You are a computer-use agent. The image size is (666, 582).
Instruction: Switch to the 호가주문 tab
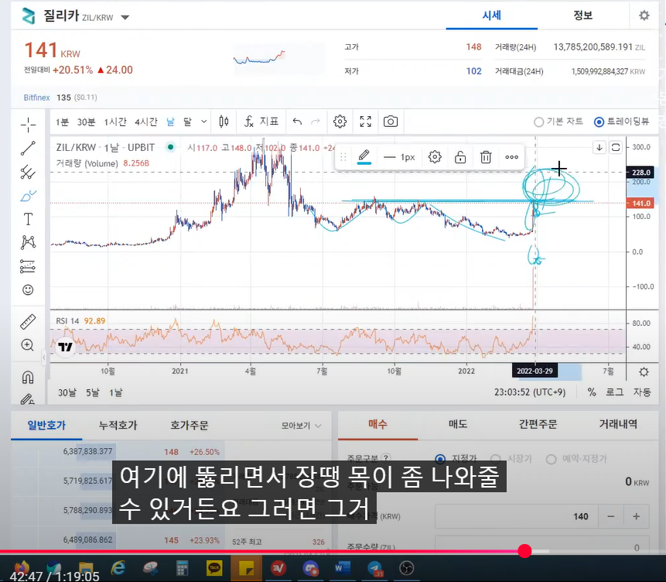pos(190,425)
